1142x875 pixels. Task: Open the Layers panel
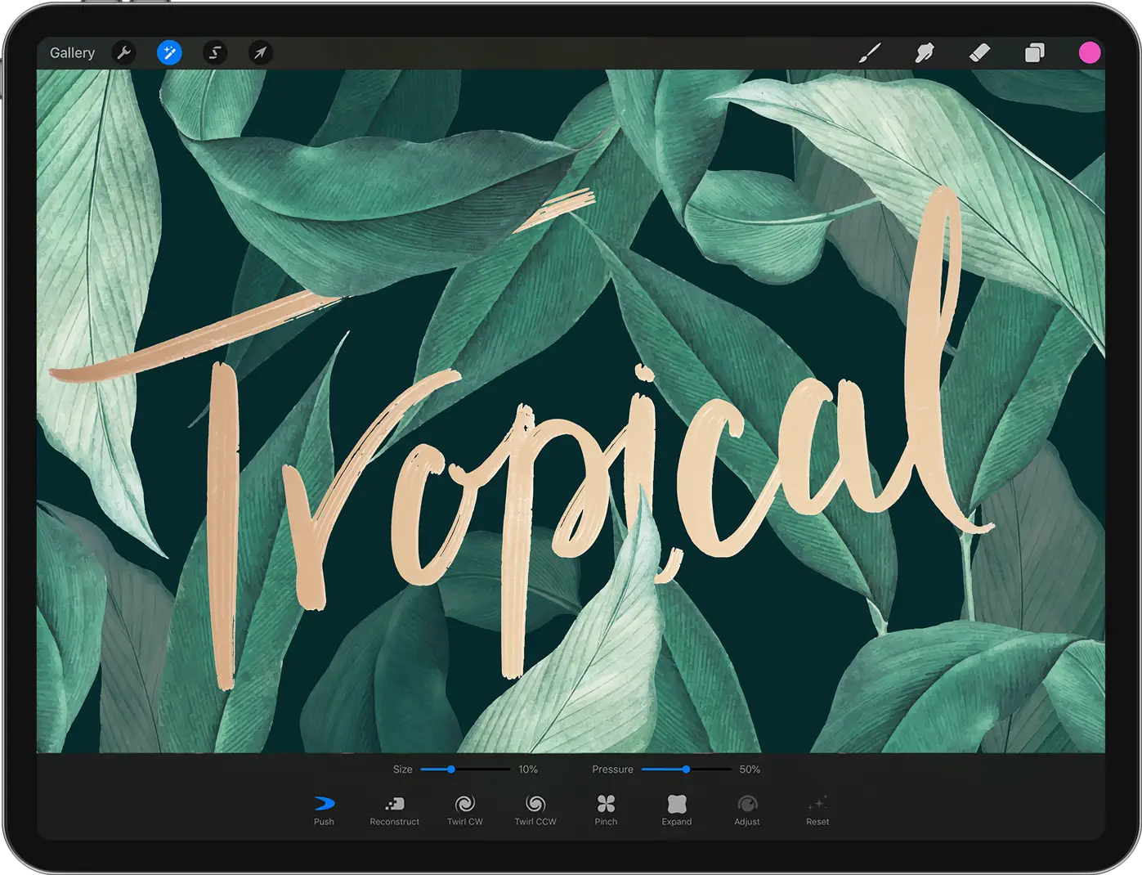pos(1034,52)
